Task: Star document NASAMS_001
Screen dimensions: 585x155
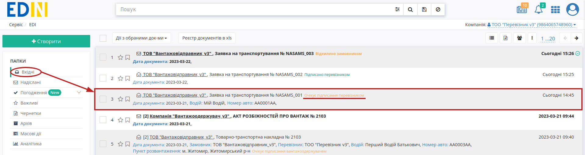Action: coord(121,99)
